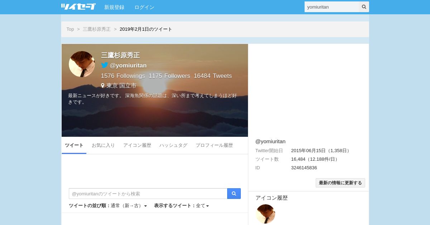Click the sidebar アイコン履歴 heading
430x225 pixels.
point(272,198)
